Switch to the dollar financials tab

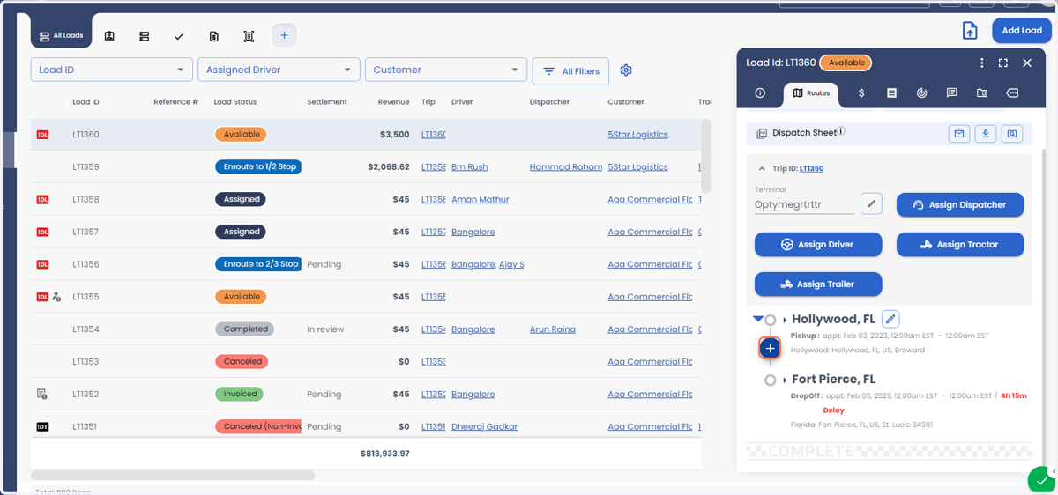tap(861, 92)
